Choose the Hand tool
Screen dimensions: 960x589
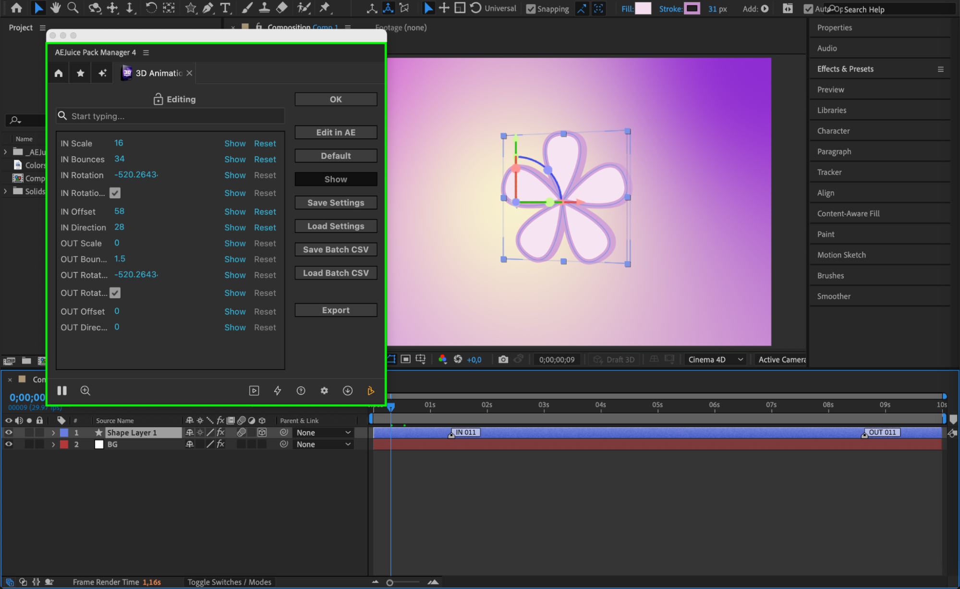coord(55,8)
